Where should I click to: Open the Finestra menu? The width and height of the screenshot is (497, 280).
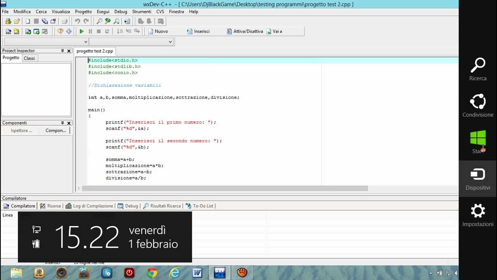pos(177,12)
